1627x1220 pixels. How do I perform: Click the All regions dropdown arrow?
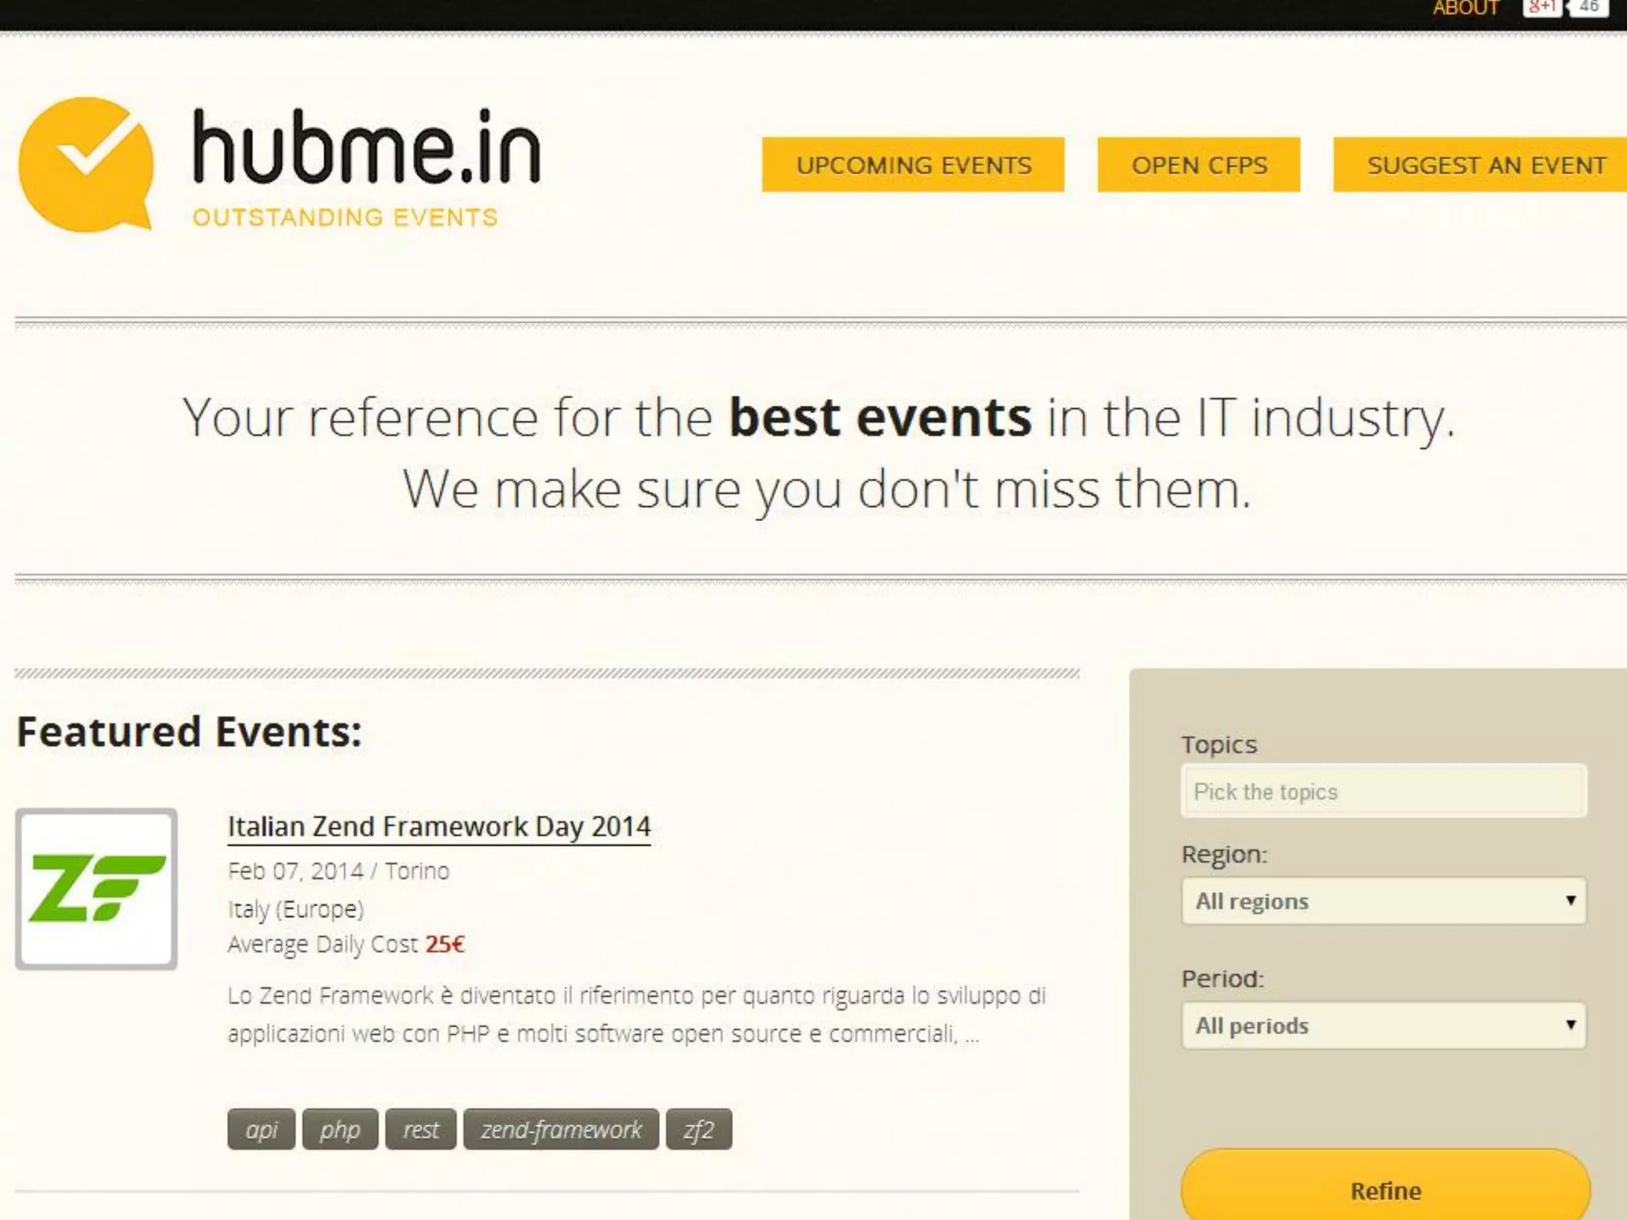[1570, 900]
